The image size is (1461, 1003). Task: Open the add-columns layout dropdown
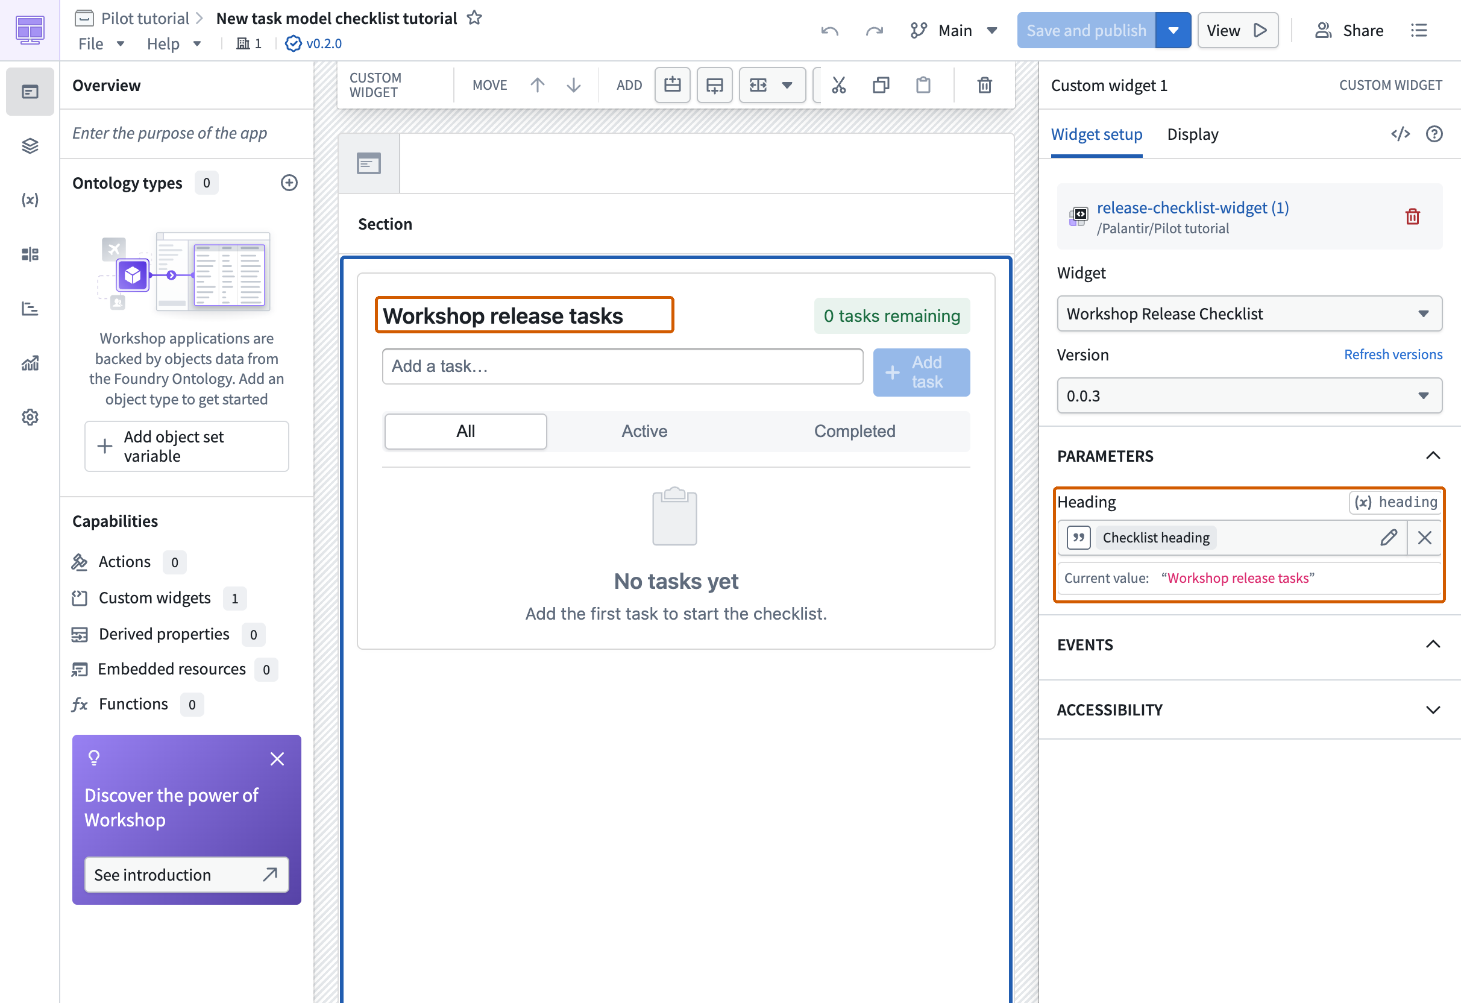click(772, 85)
